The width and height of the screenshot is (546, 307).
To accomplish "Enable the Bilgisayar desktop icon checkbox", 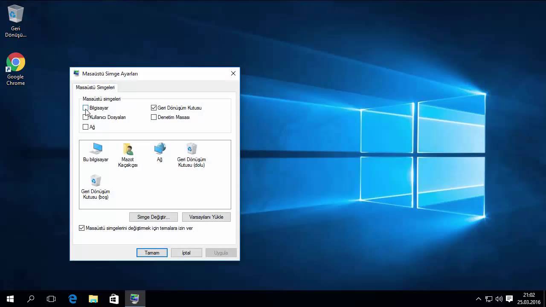I will click(x=85, y=108).
